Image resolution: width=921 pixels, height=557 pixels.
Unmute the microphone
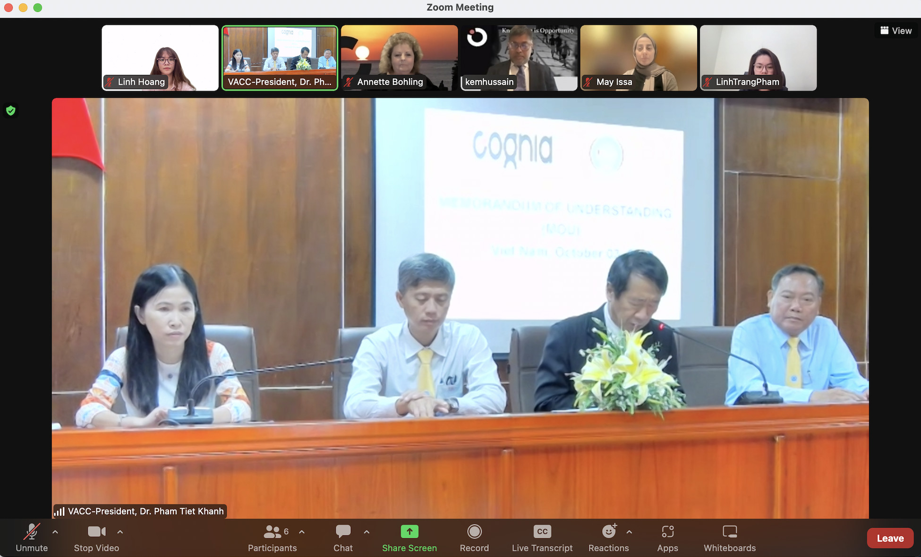click(x=32, y=537)
